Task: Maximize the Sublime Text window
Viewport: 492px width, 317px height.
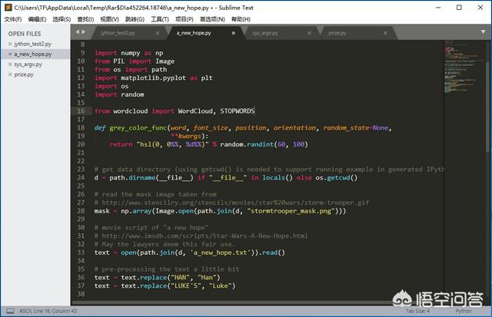Action: [459, 8]
